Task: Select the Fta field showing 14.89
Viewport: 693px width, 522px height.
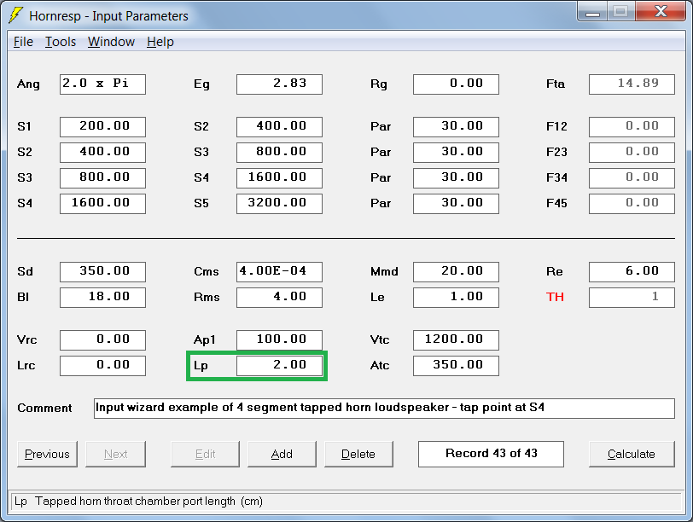Action: tap(632, 84)
